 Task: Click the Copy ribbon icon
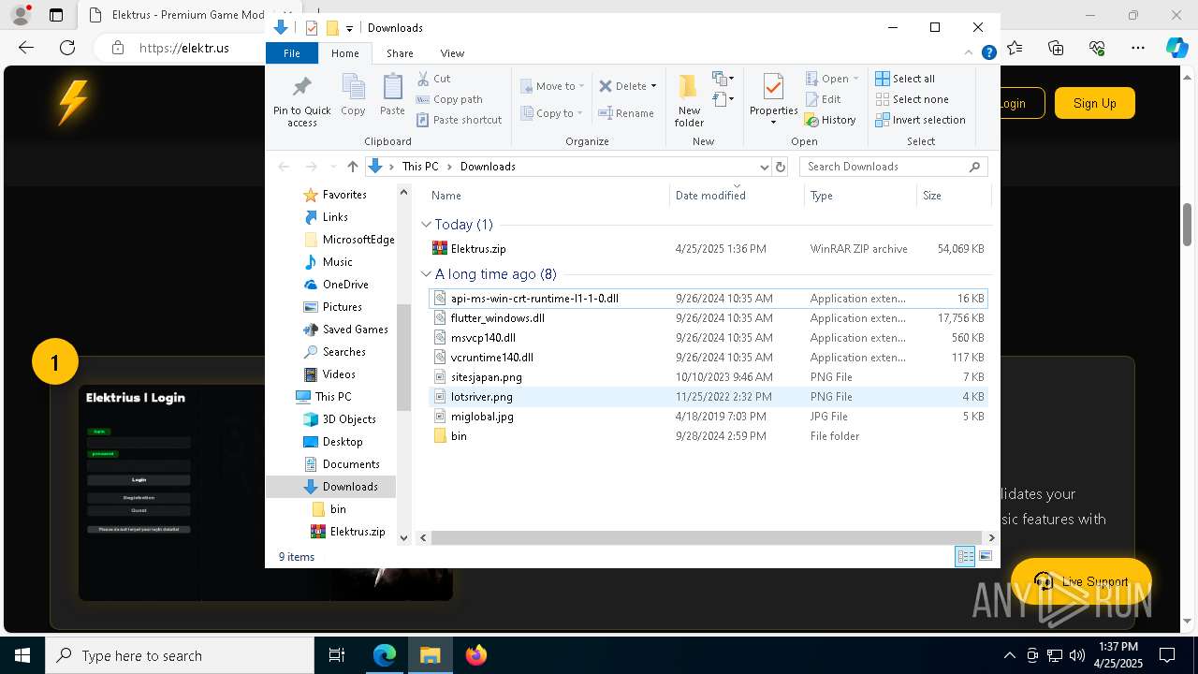tap(353, 95)
